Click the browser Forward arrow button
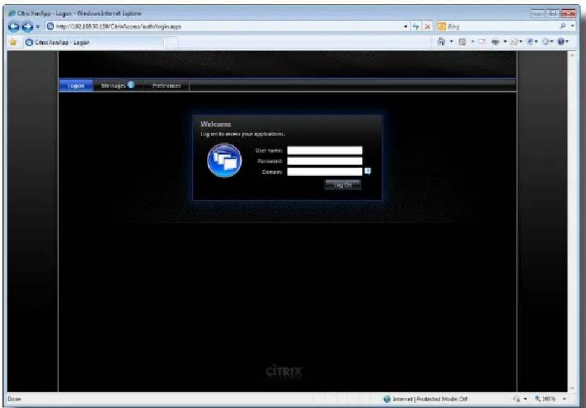This screenshot has height=408, width=586. pos(27,27)
